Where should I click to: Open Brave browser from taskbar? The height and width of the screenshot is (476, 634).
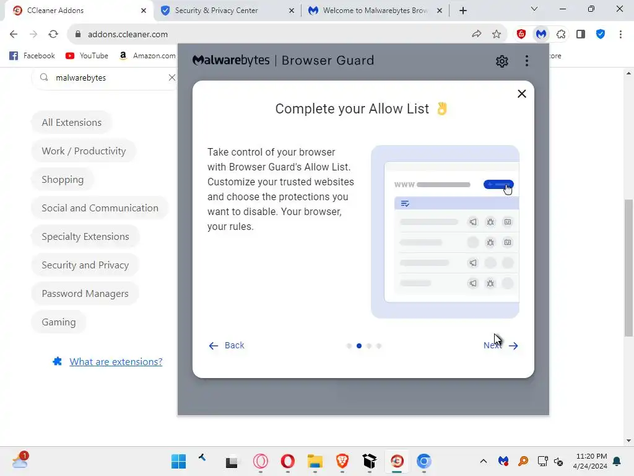[x=342, y=461]
